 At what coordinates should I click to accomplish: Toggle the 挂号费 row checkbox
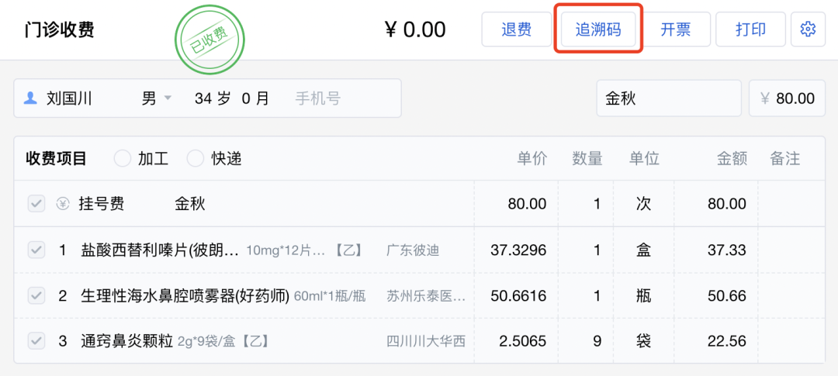36,205
